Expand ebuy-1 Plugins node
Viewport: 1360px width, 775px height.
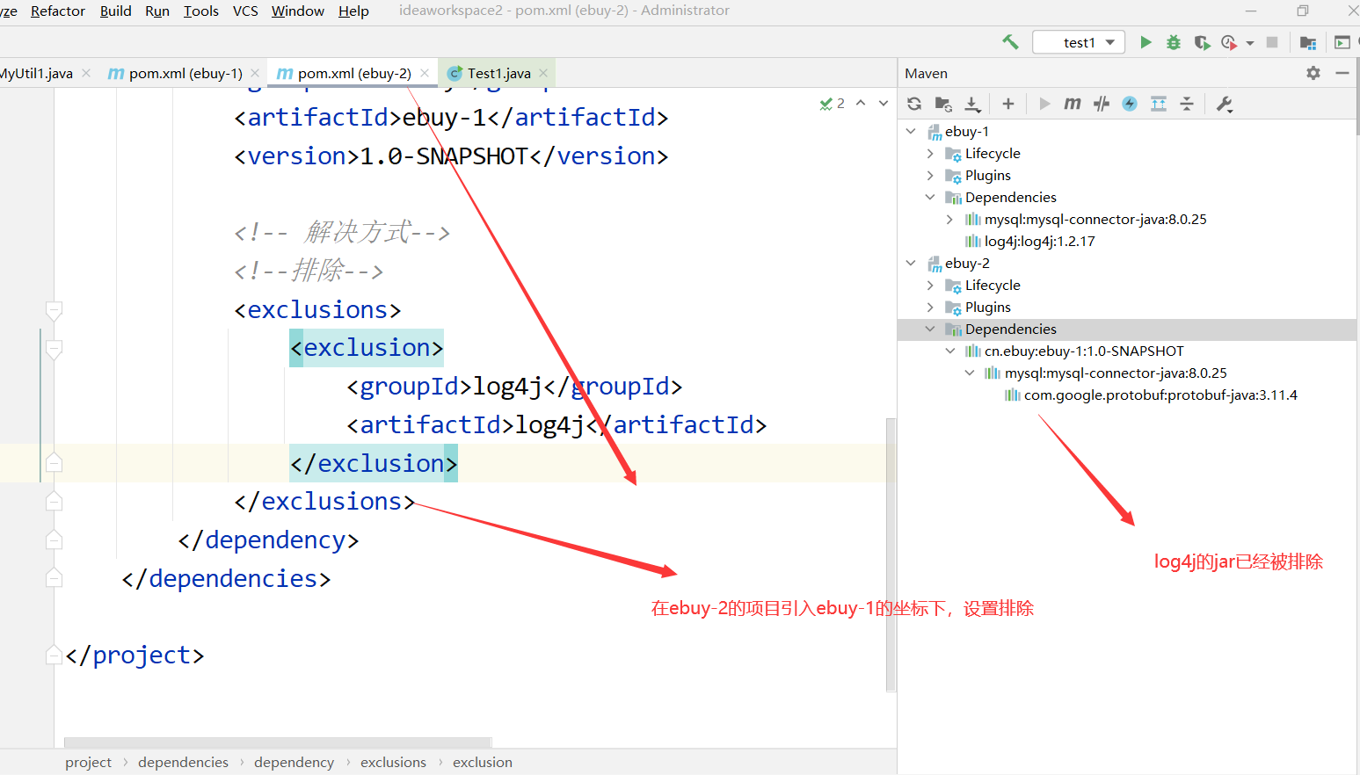930,175
